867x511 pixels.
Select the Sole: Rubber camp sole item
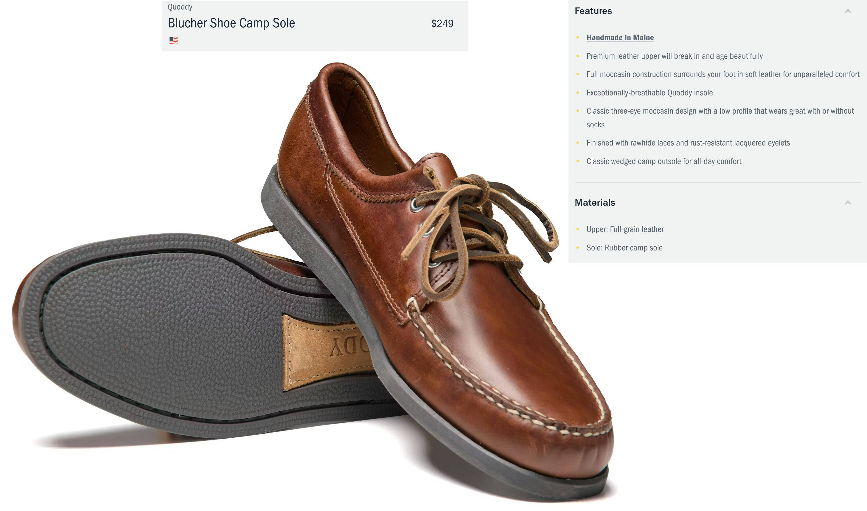pos(624,248)
